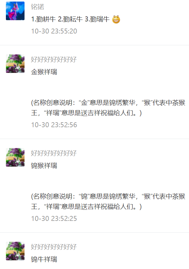Open the flower avatar beside 锦猴祥瑞 comment
Viewport: 189px width, 269px height.
(15, 157)
